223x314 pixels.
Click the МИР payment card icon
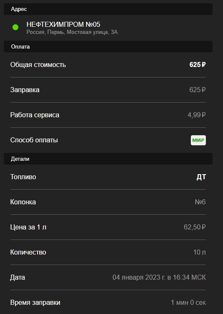(198, 140)
